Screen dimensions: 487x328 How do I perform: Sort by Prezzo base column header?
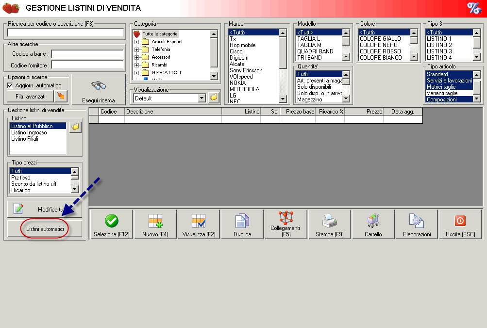[298, 112]
